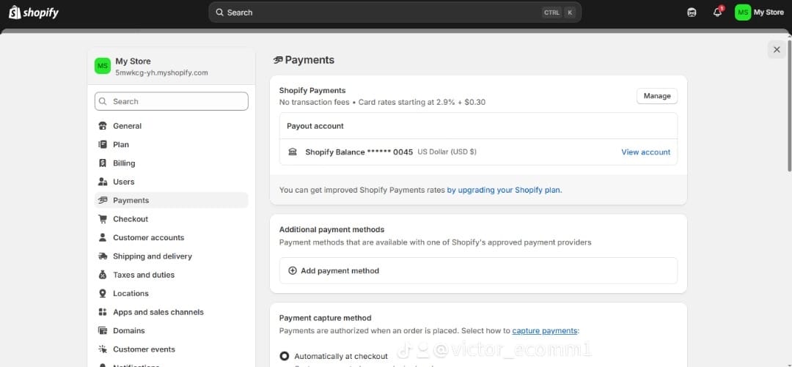This screenshot has height=367, width=792.
Task: Open the Customer accounts settings
Action: click(171, 237)
